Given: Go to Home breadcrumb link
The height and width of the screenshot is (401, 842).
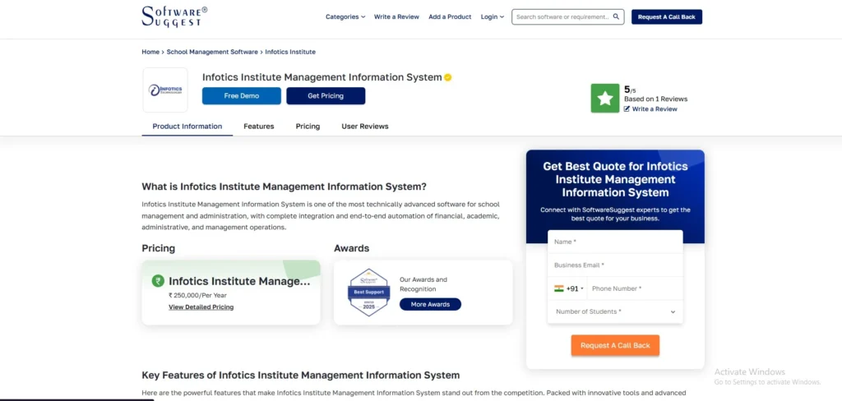Looking at the screenshot, I should coord(150,52).
